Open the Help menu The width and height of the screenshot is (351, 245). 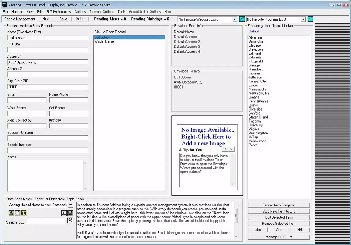tap(168, 12)
